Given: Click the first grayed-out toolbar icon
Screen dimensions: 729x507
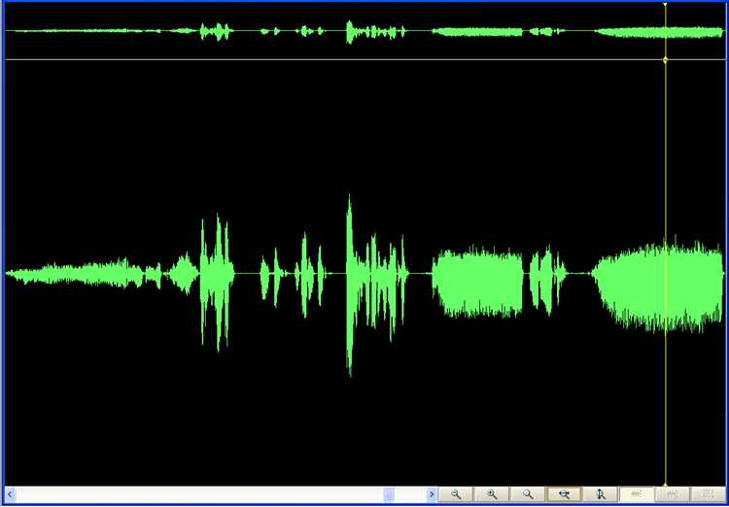Looking at the screenshot, I should coord(637,494).
